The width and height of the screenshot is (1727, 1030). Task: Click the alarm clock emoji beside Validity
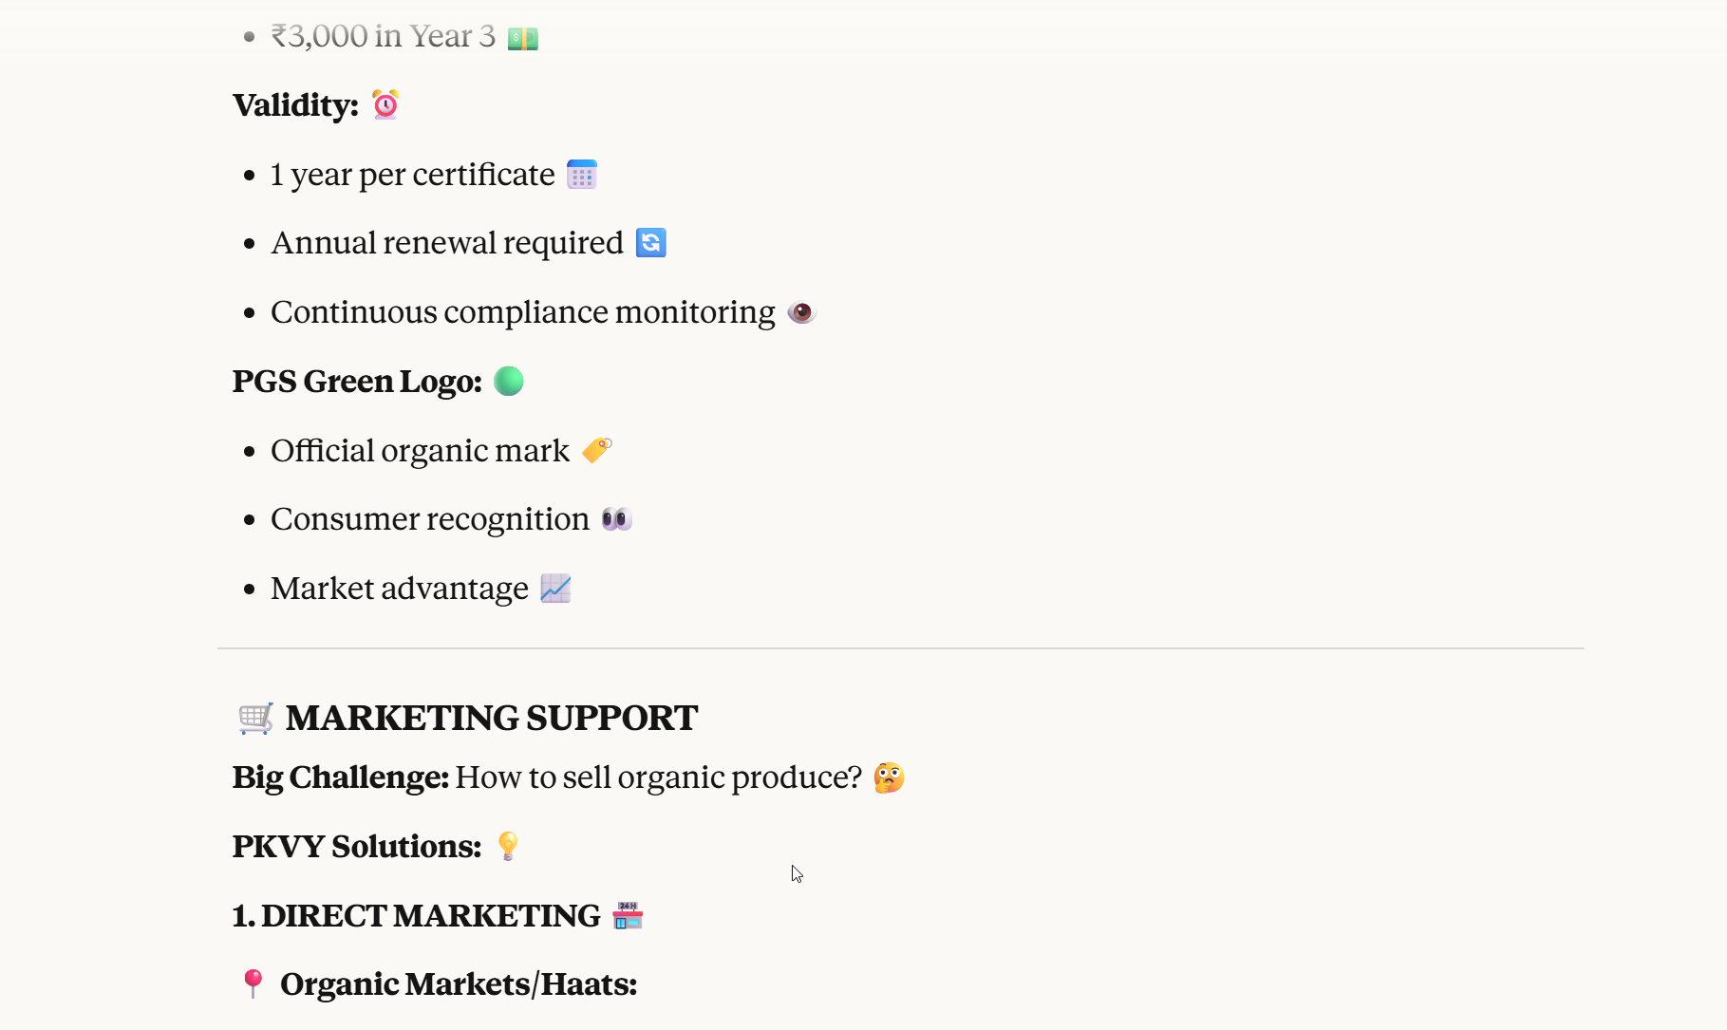[385, 104]
